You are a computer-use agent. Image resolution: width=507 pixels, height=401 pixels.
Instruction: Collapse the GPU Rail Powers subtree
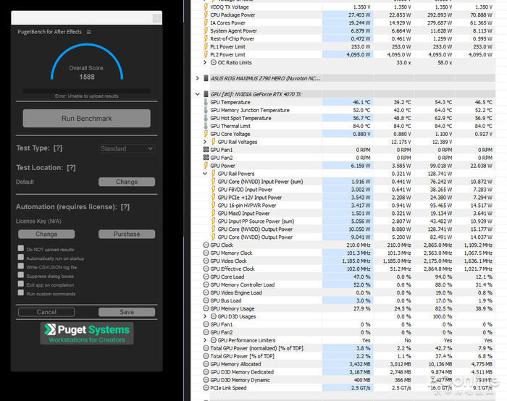coord(205,174)
